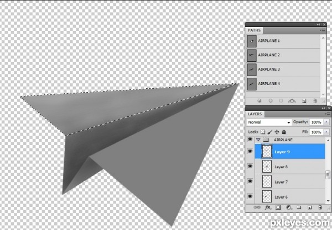332x230 pixels.
Task: Select Layer 8 in Layers panel
Action: coord(290,167)
